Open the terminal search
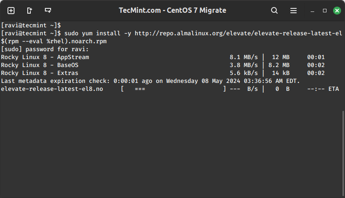 coord(274,11)
